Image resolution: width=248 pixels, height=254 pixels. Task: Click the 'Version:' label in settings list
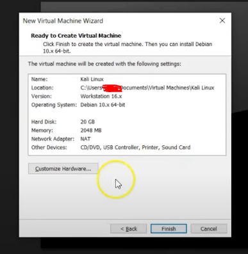click(42, 96)
